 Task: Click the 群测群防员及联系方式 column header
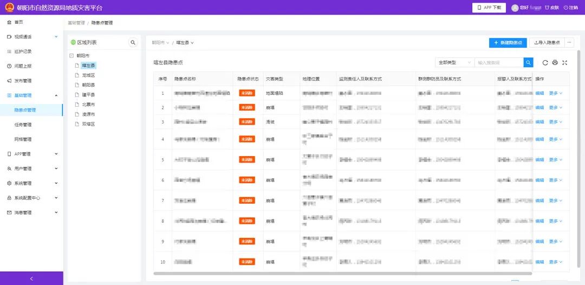440,79
